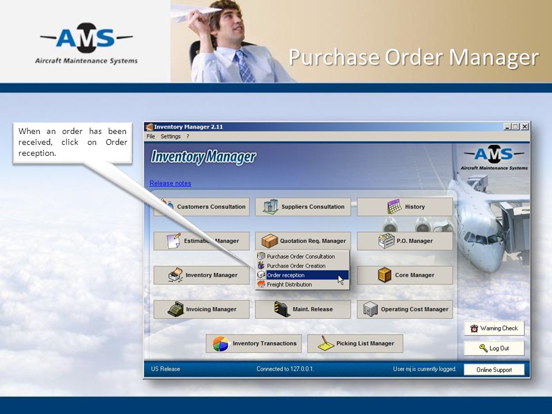The image size is (552, 414).
Task: Click the Inventory Manager title bar icon
Action: point(149,126)
